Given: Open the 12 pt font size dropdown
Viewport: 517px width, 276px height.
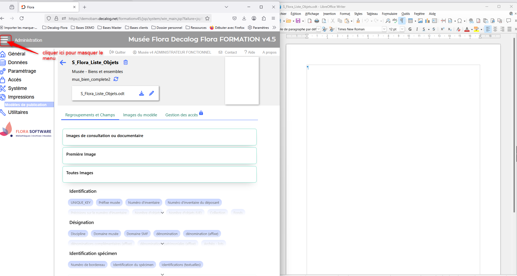Looking at the screenshot, I should [x=402, y=29].
